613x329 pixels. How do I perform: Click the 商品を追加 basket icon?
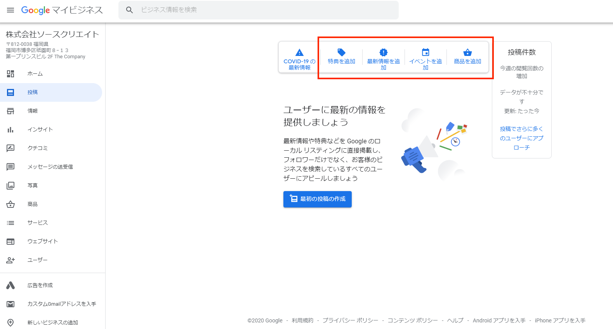(468, 52)
